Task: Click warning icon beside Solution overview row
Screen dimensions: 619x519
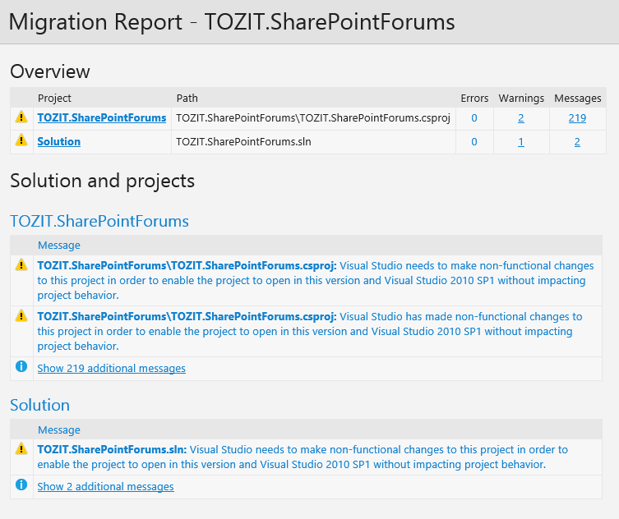Action: coord(21,140)
